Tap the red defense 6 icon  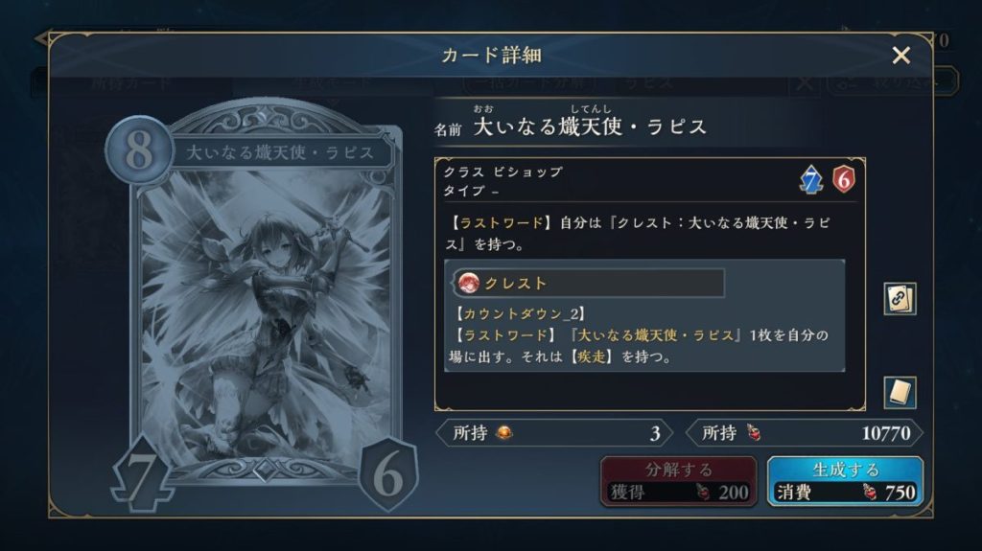[x=844, y=180]
